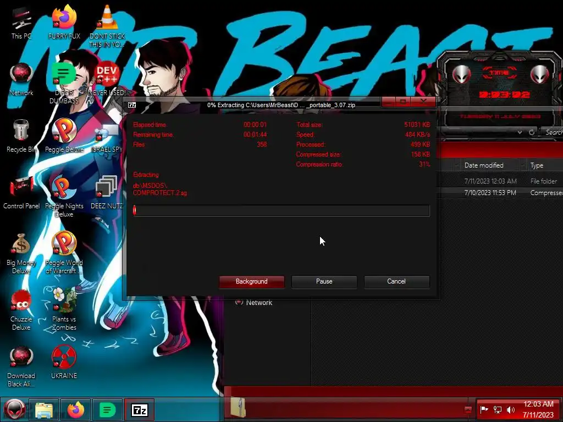Screen dimensions: 563x422
Task: Click the Action Center flag tray icon
Action: click(x=484, y=409)
